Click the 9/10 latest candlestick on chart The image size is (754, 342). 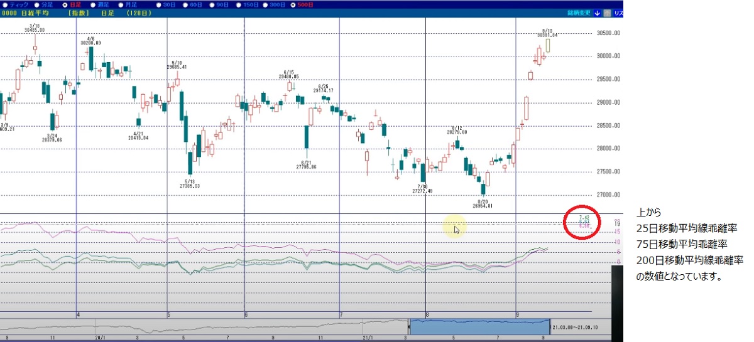tap(548, 45)
